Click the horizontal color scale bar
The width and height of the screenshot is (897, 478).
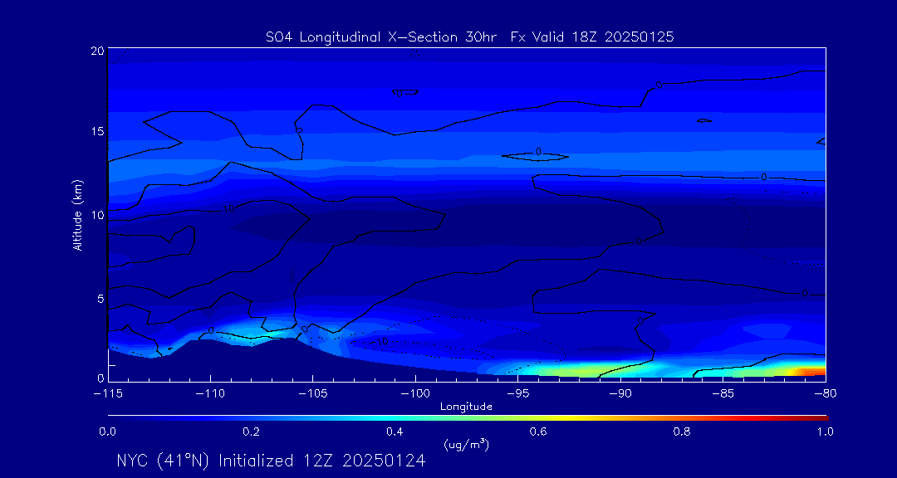point(468,418)
